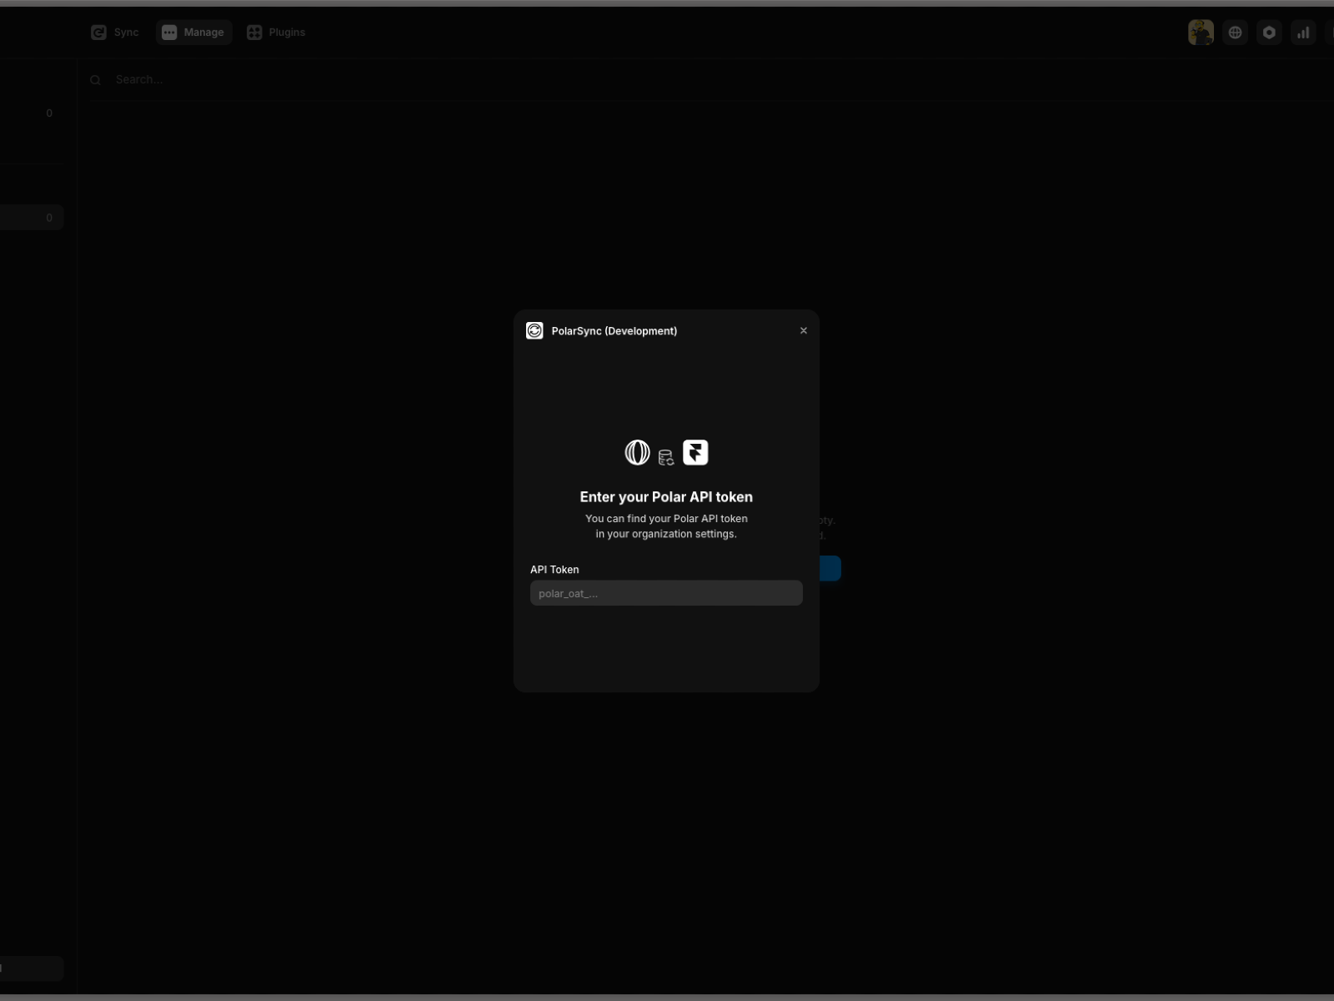The width and height of the screenshot is (1334, 1001).
Task: Switch to the Manage tab
Action: click(x=193, y=33)
